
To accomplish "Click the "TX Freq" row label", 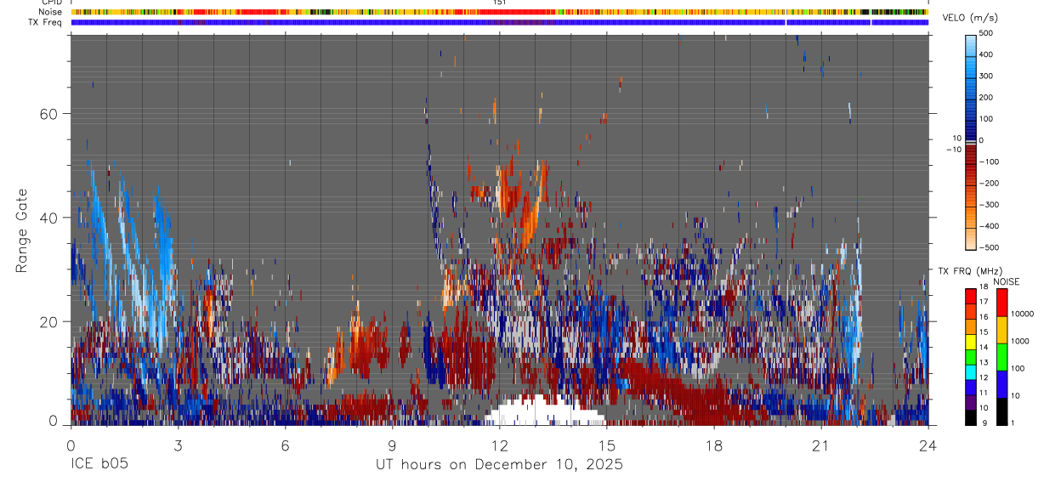I will click(x=46, y=22).
